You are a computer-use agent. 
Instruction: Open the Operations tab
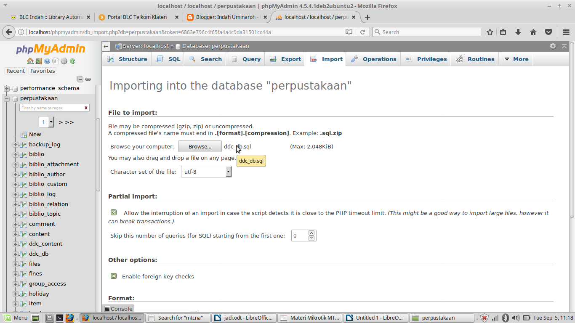[373, 59]
